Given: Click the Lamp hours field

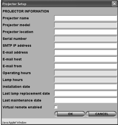Looking at the screenshot, I should pyautogui.click(x=86, y=80).
